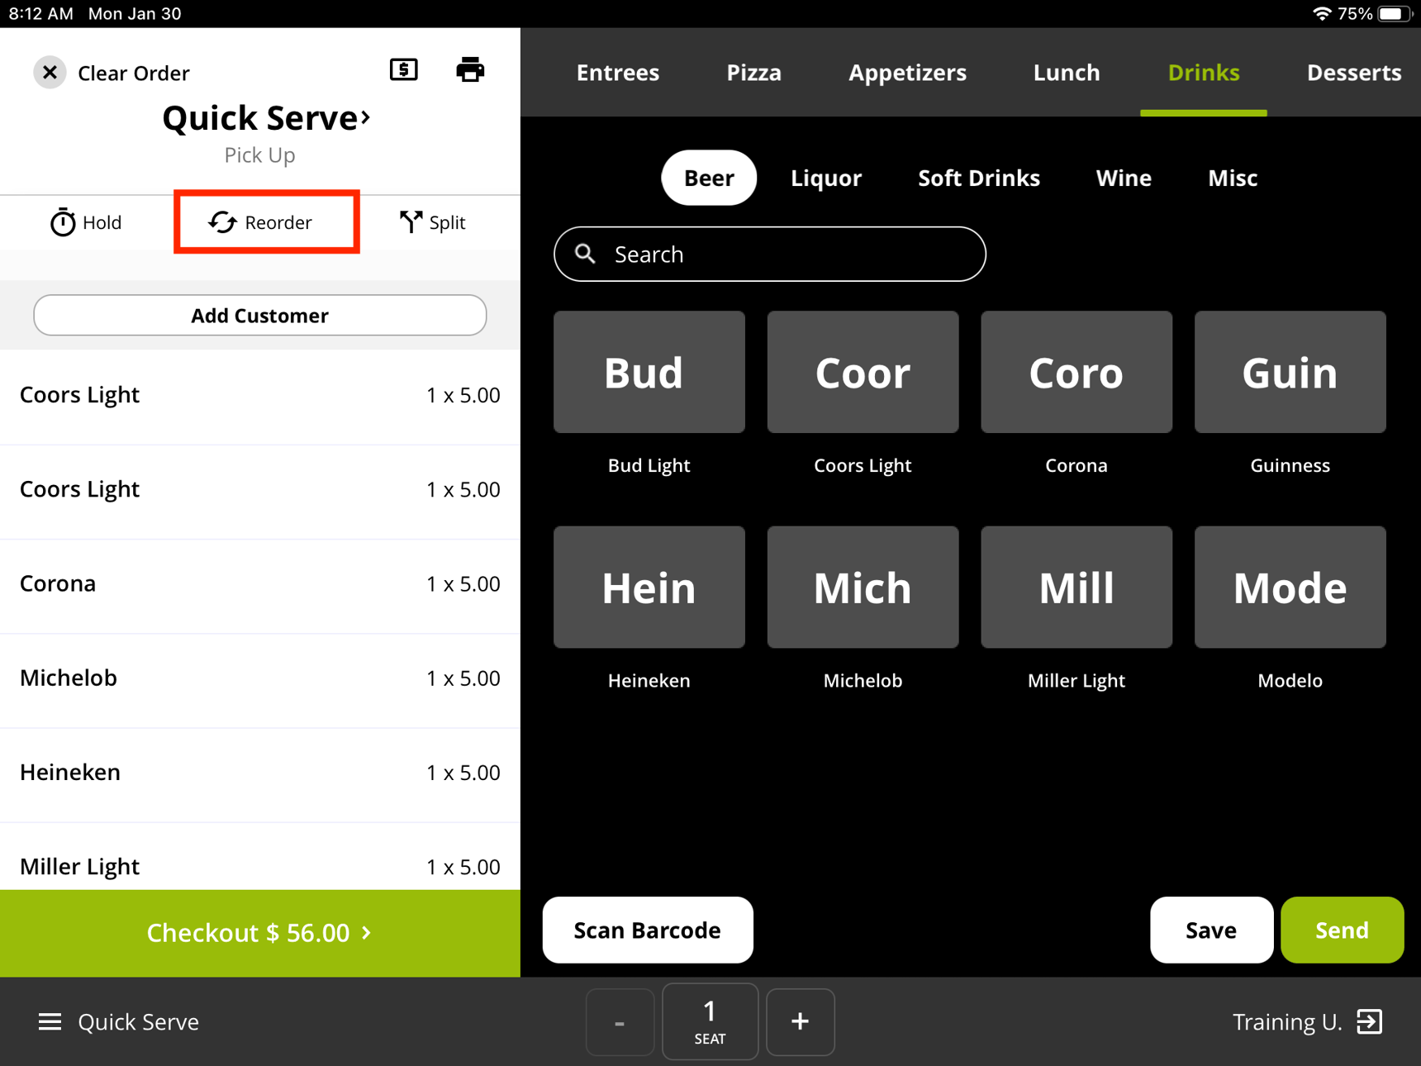Print the receipt using printer icon

click(470, 70)
